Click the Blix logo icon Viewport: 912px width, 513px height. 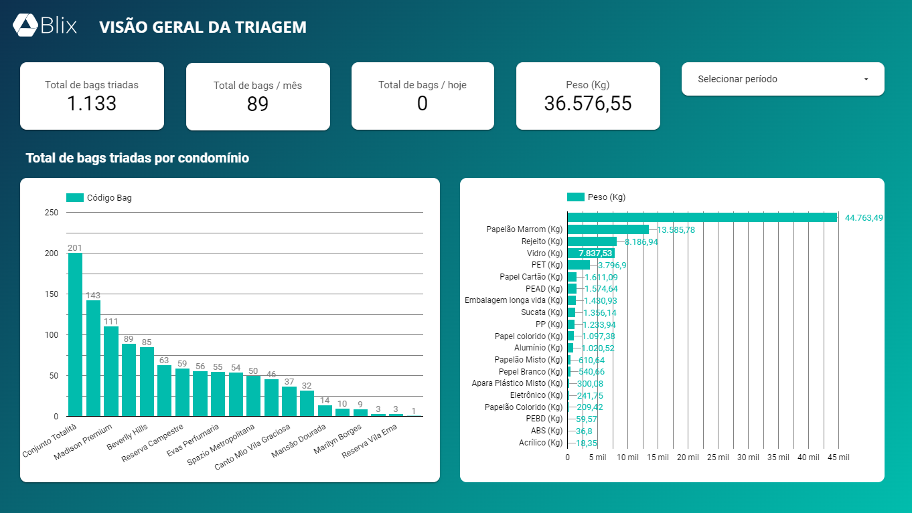tap(25, 25)
